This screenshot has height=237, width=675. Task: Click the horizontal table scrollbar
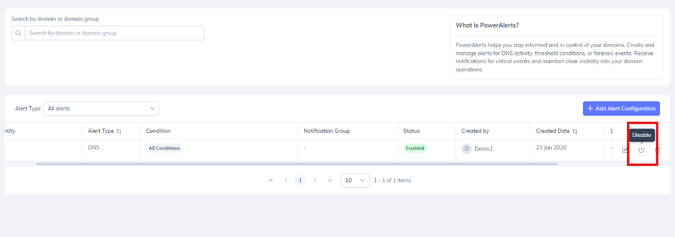coord(297,164)
